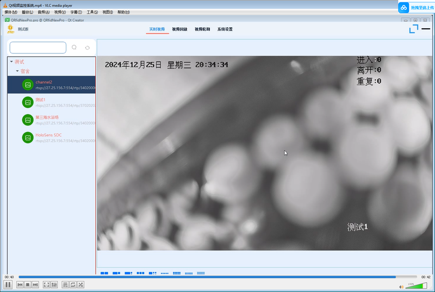Viewport: 435px width, 292px height.
Task: Choose the two-row grid layout
Action: click(x=177, y=273)
